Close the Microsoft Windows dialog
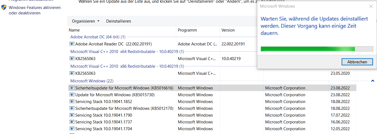The width and height of the screenshot is (377, 134). [x=371, y=6]
